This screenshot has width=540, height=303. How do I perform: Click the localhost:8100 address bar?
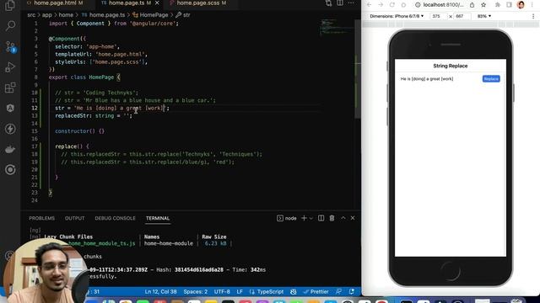(x=444, y=5)
